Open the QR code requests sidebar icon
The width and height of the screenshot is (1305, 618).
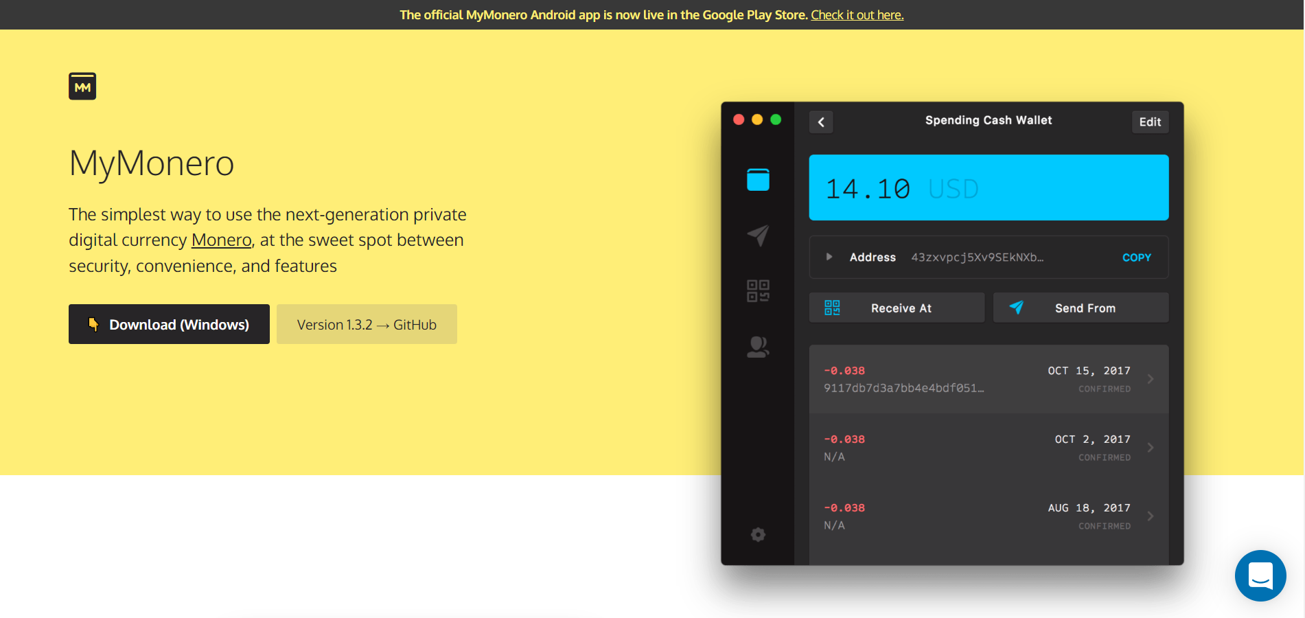[758, 290]
